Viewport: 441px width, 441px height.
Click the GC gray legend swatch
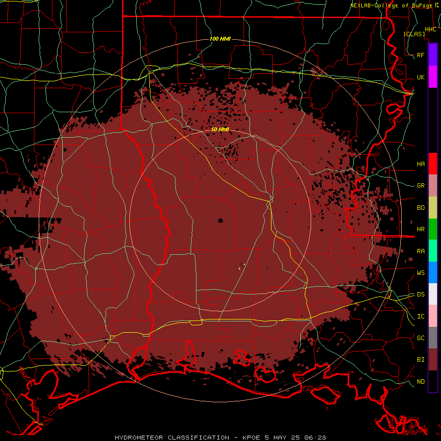[x=433, y=338]
